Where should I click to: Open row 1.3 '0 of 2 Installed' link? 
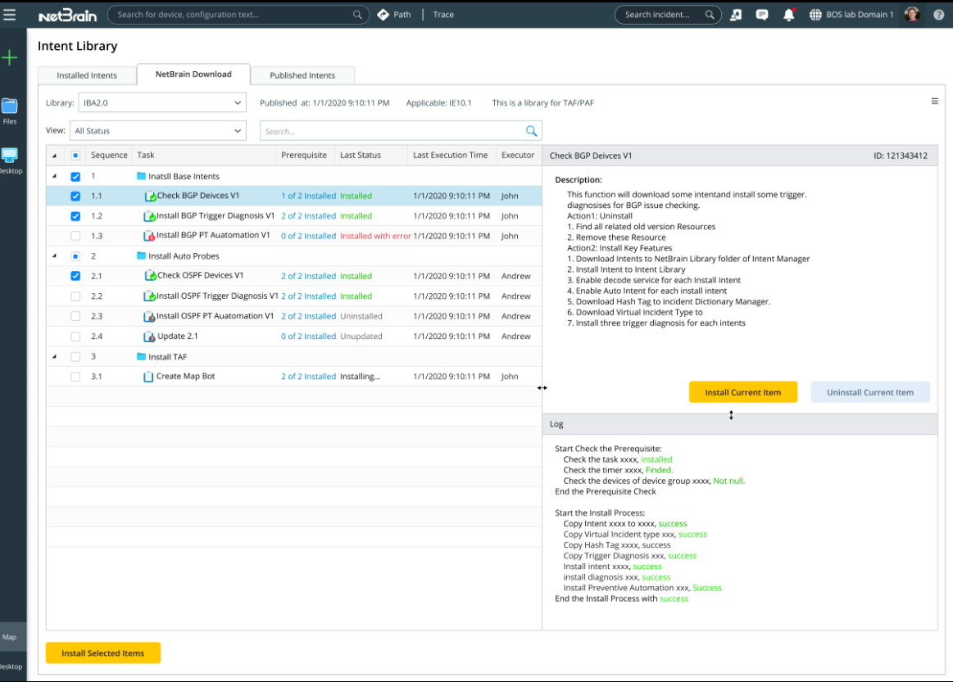[x=308, y=236]
